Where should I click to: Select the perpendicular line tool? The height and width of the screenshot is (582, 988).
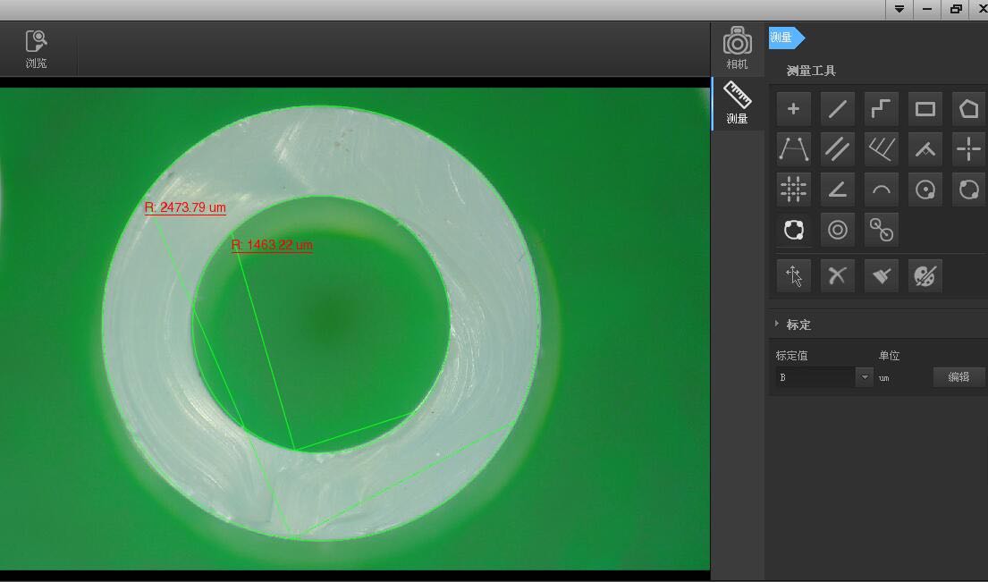coord(925,149)
